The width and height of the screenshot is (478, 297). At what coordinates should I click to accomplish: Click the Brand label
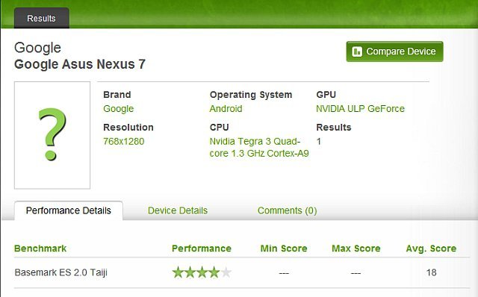click(x=117, y=95)
